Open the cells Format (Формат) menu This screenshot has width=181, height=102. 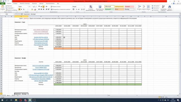[148, 8]
